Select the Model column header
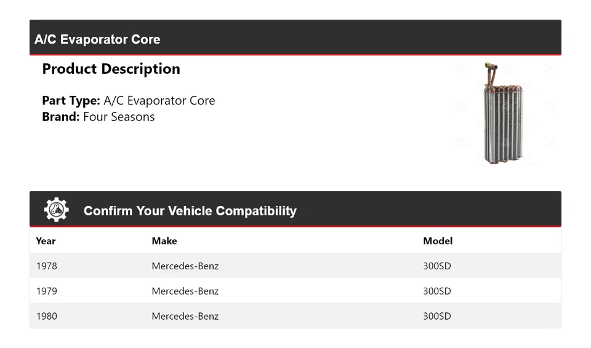Image resolution: width=591 pixels, height=348 pixels. (437, 241)
